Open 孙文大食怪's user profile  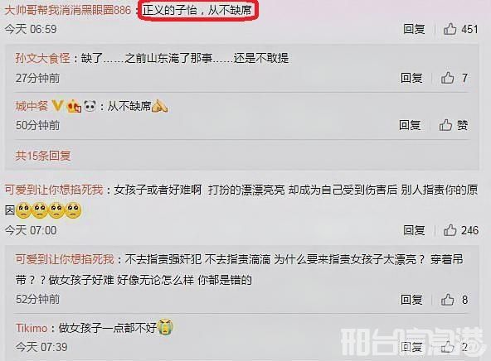pyautogui.click(x=43, y=58)
